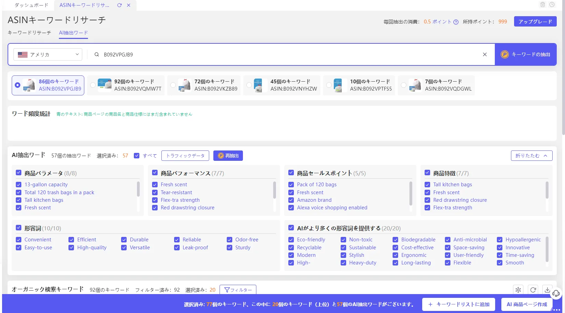Uncheck Odor-free adjective
The width and height of the screenshot is (565, 313).
coord(230,240)
